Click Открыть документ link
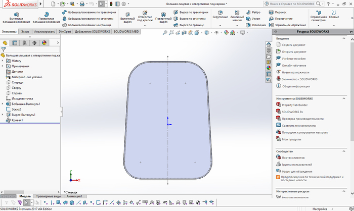The width and height of the screenshot is (354, 211). coord(294,52)
